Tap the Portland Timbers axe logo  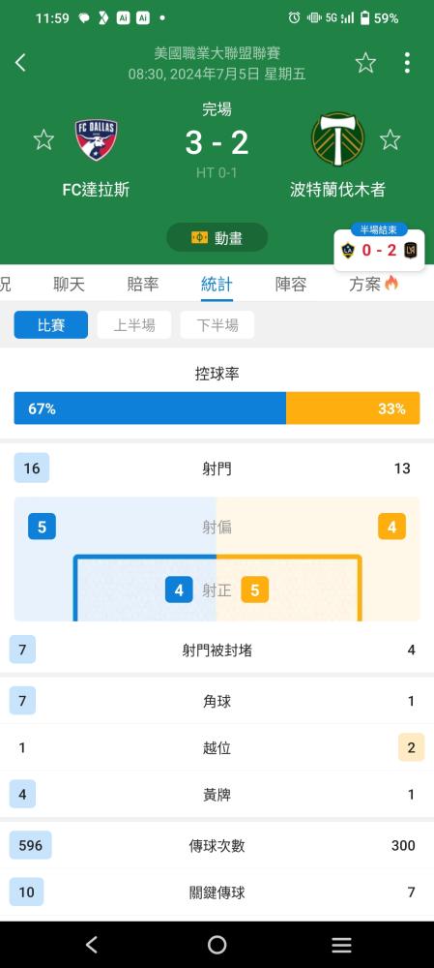[x=338, y=138]
